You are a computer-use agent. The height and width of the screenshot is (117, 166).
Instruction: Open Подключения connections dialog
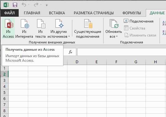tap(138, 21)
